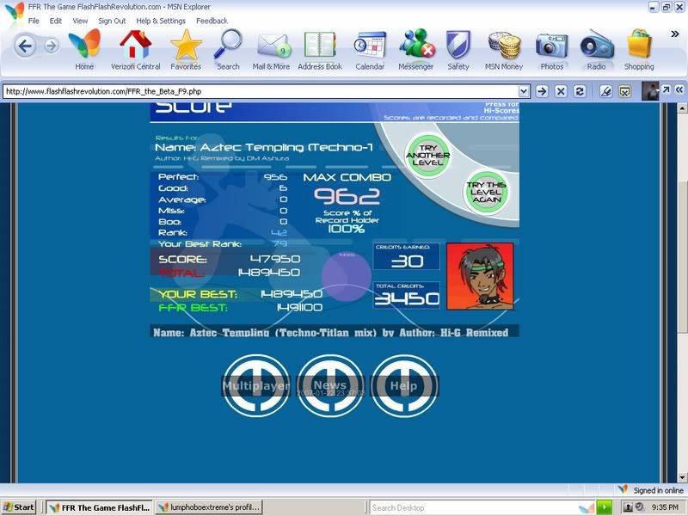The height and width of the screenshot is (516, 688).
Task: Click the Home icon in toolbar
Action: tap(84, 46)
